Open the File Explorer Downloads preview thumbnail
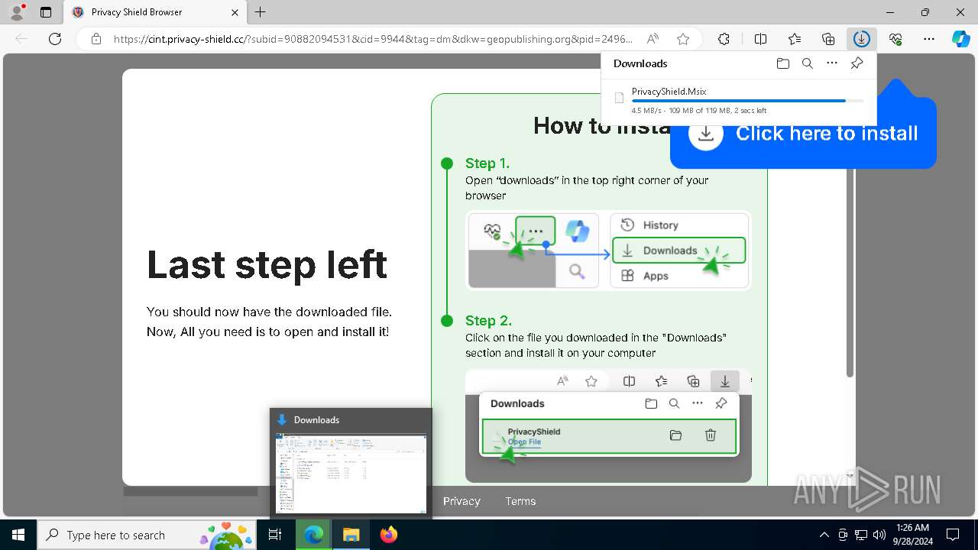The height and width of the screenshot is (550, 978). point(351,474)
